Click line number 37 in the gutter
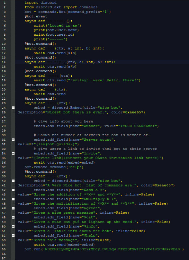 tap(4, 167)
